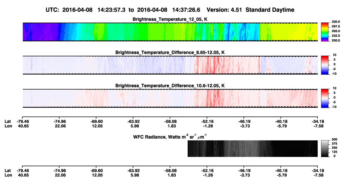Click latitude -74.96 under the 10.6-12.05 panel
This screenshot has height=181, width=353.
coord(59,121)
